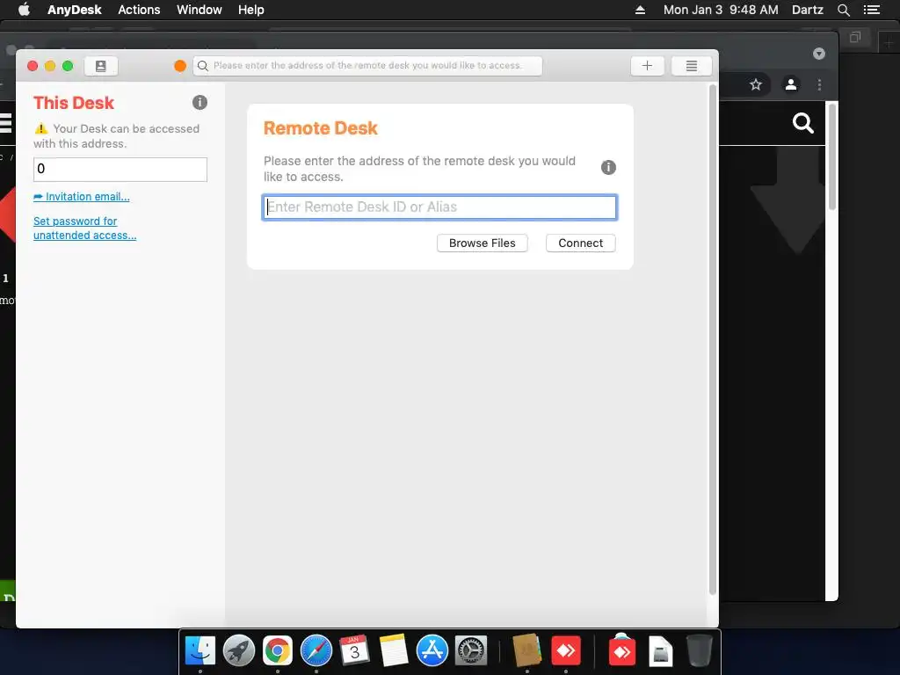Open Notes from the Dock

[393, 650]
